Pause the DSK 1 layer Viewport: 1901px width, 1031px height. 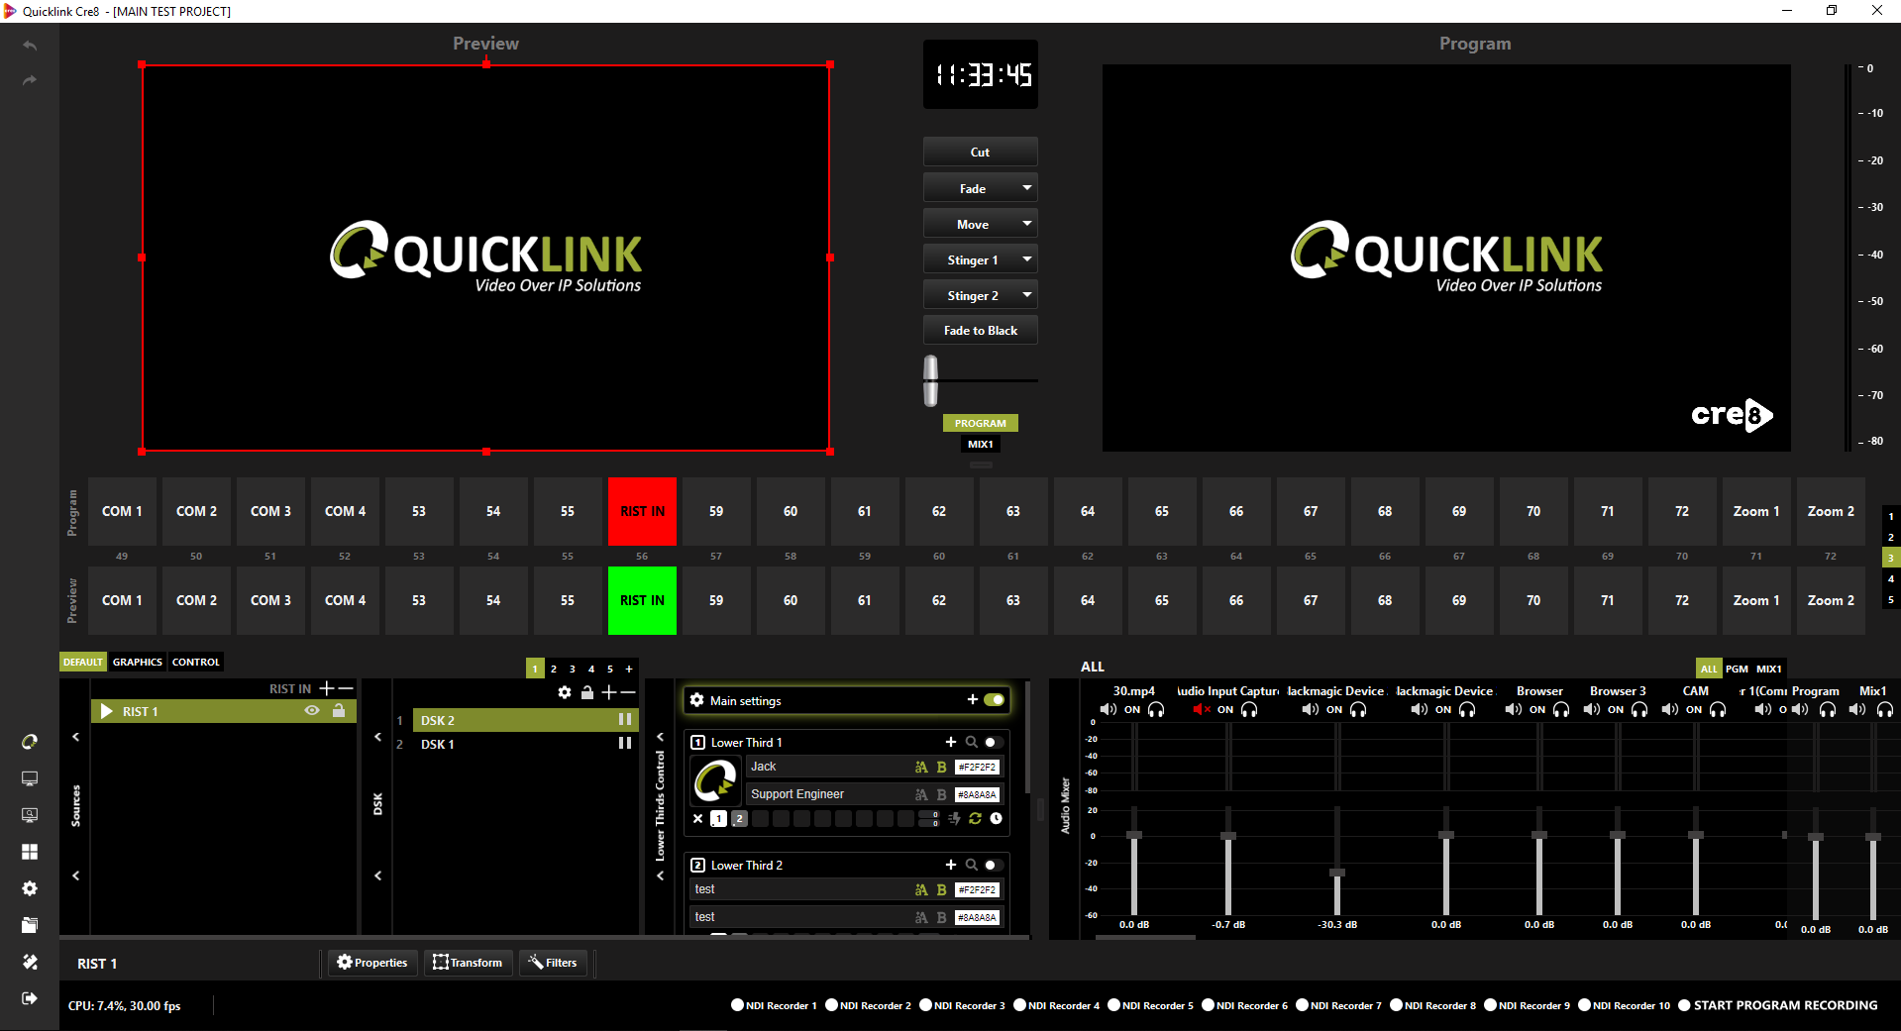625,743
